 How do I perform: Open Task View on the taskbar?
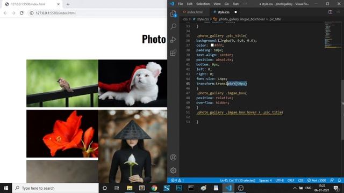click(117, 188)
